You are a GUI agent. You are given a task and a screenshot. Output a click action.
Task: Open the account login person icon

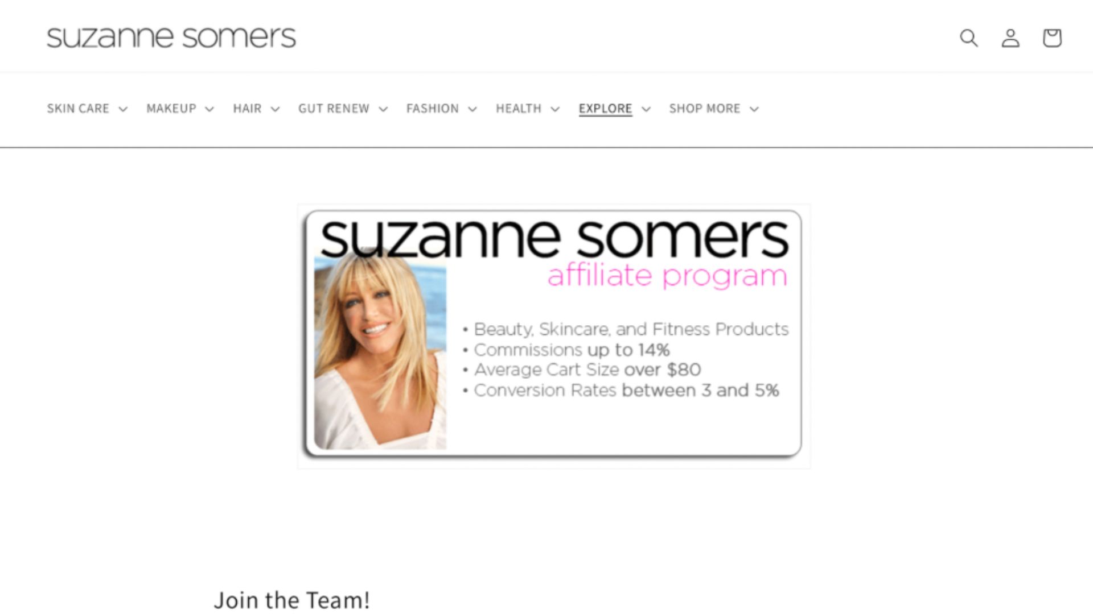click(x=1010, y=38)
